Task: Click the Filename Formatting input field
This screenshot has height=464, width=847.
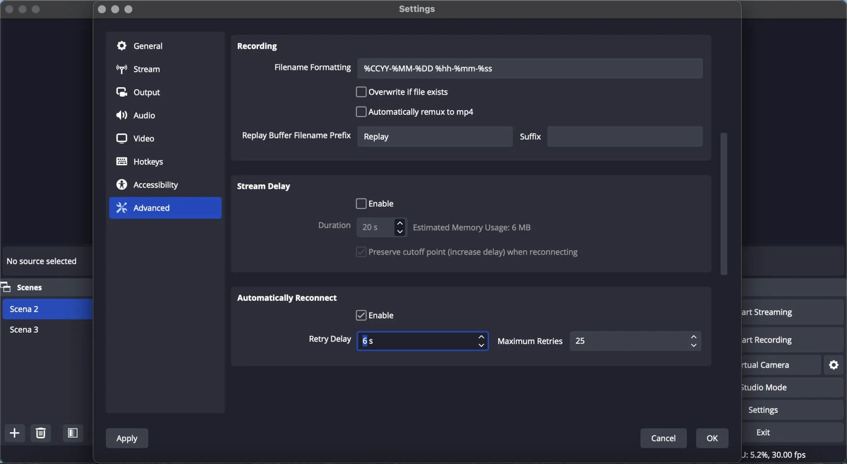Action: click(x=529, y=68)
